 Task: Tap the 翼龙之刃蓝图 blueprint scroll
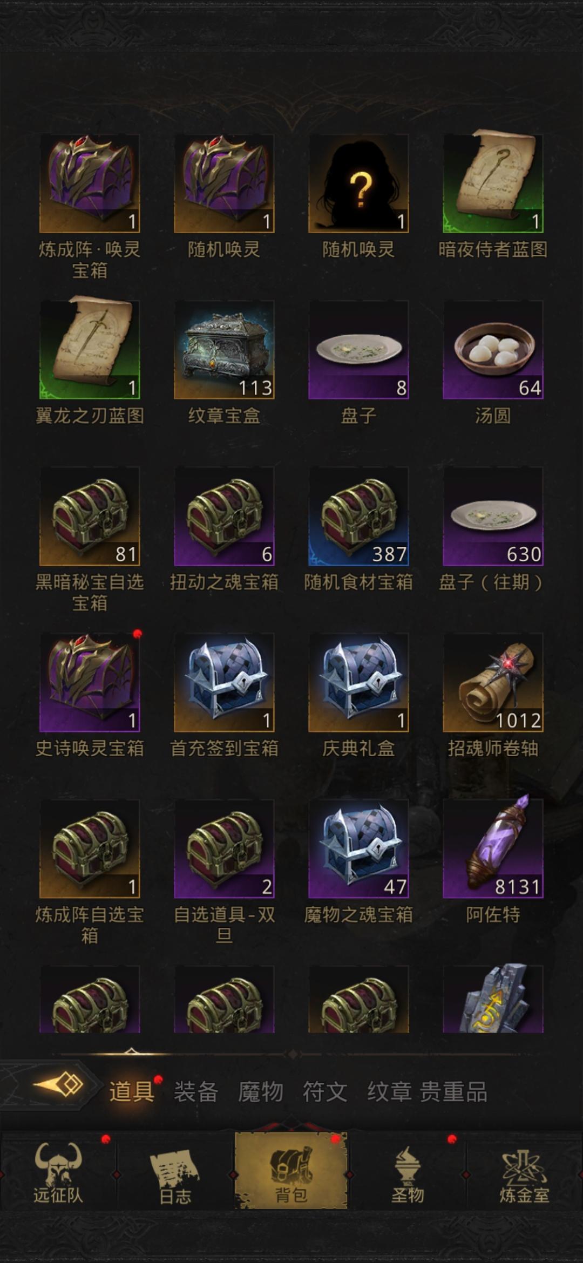pos(90,350)
